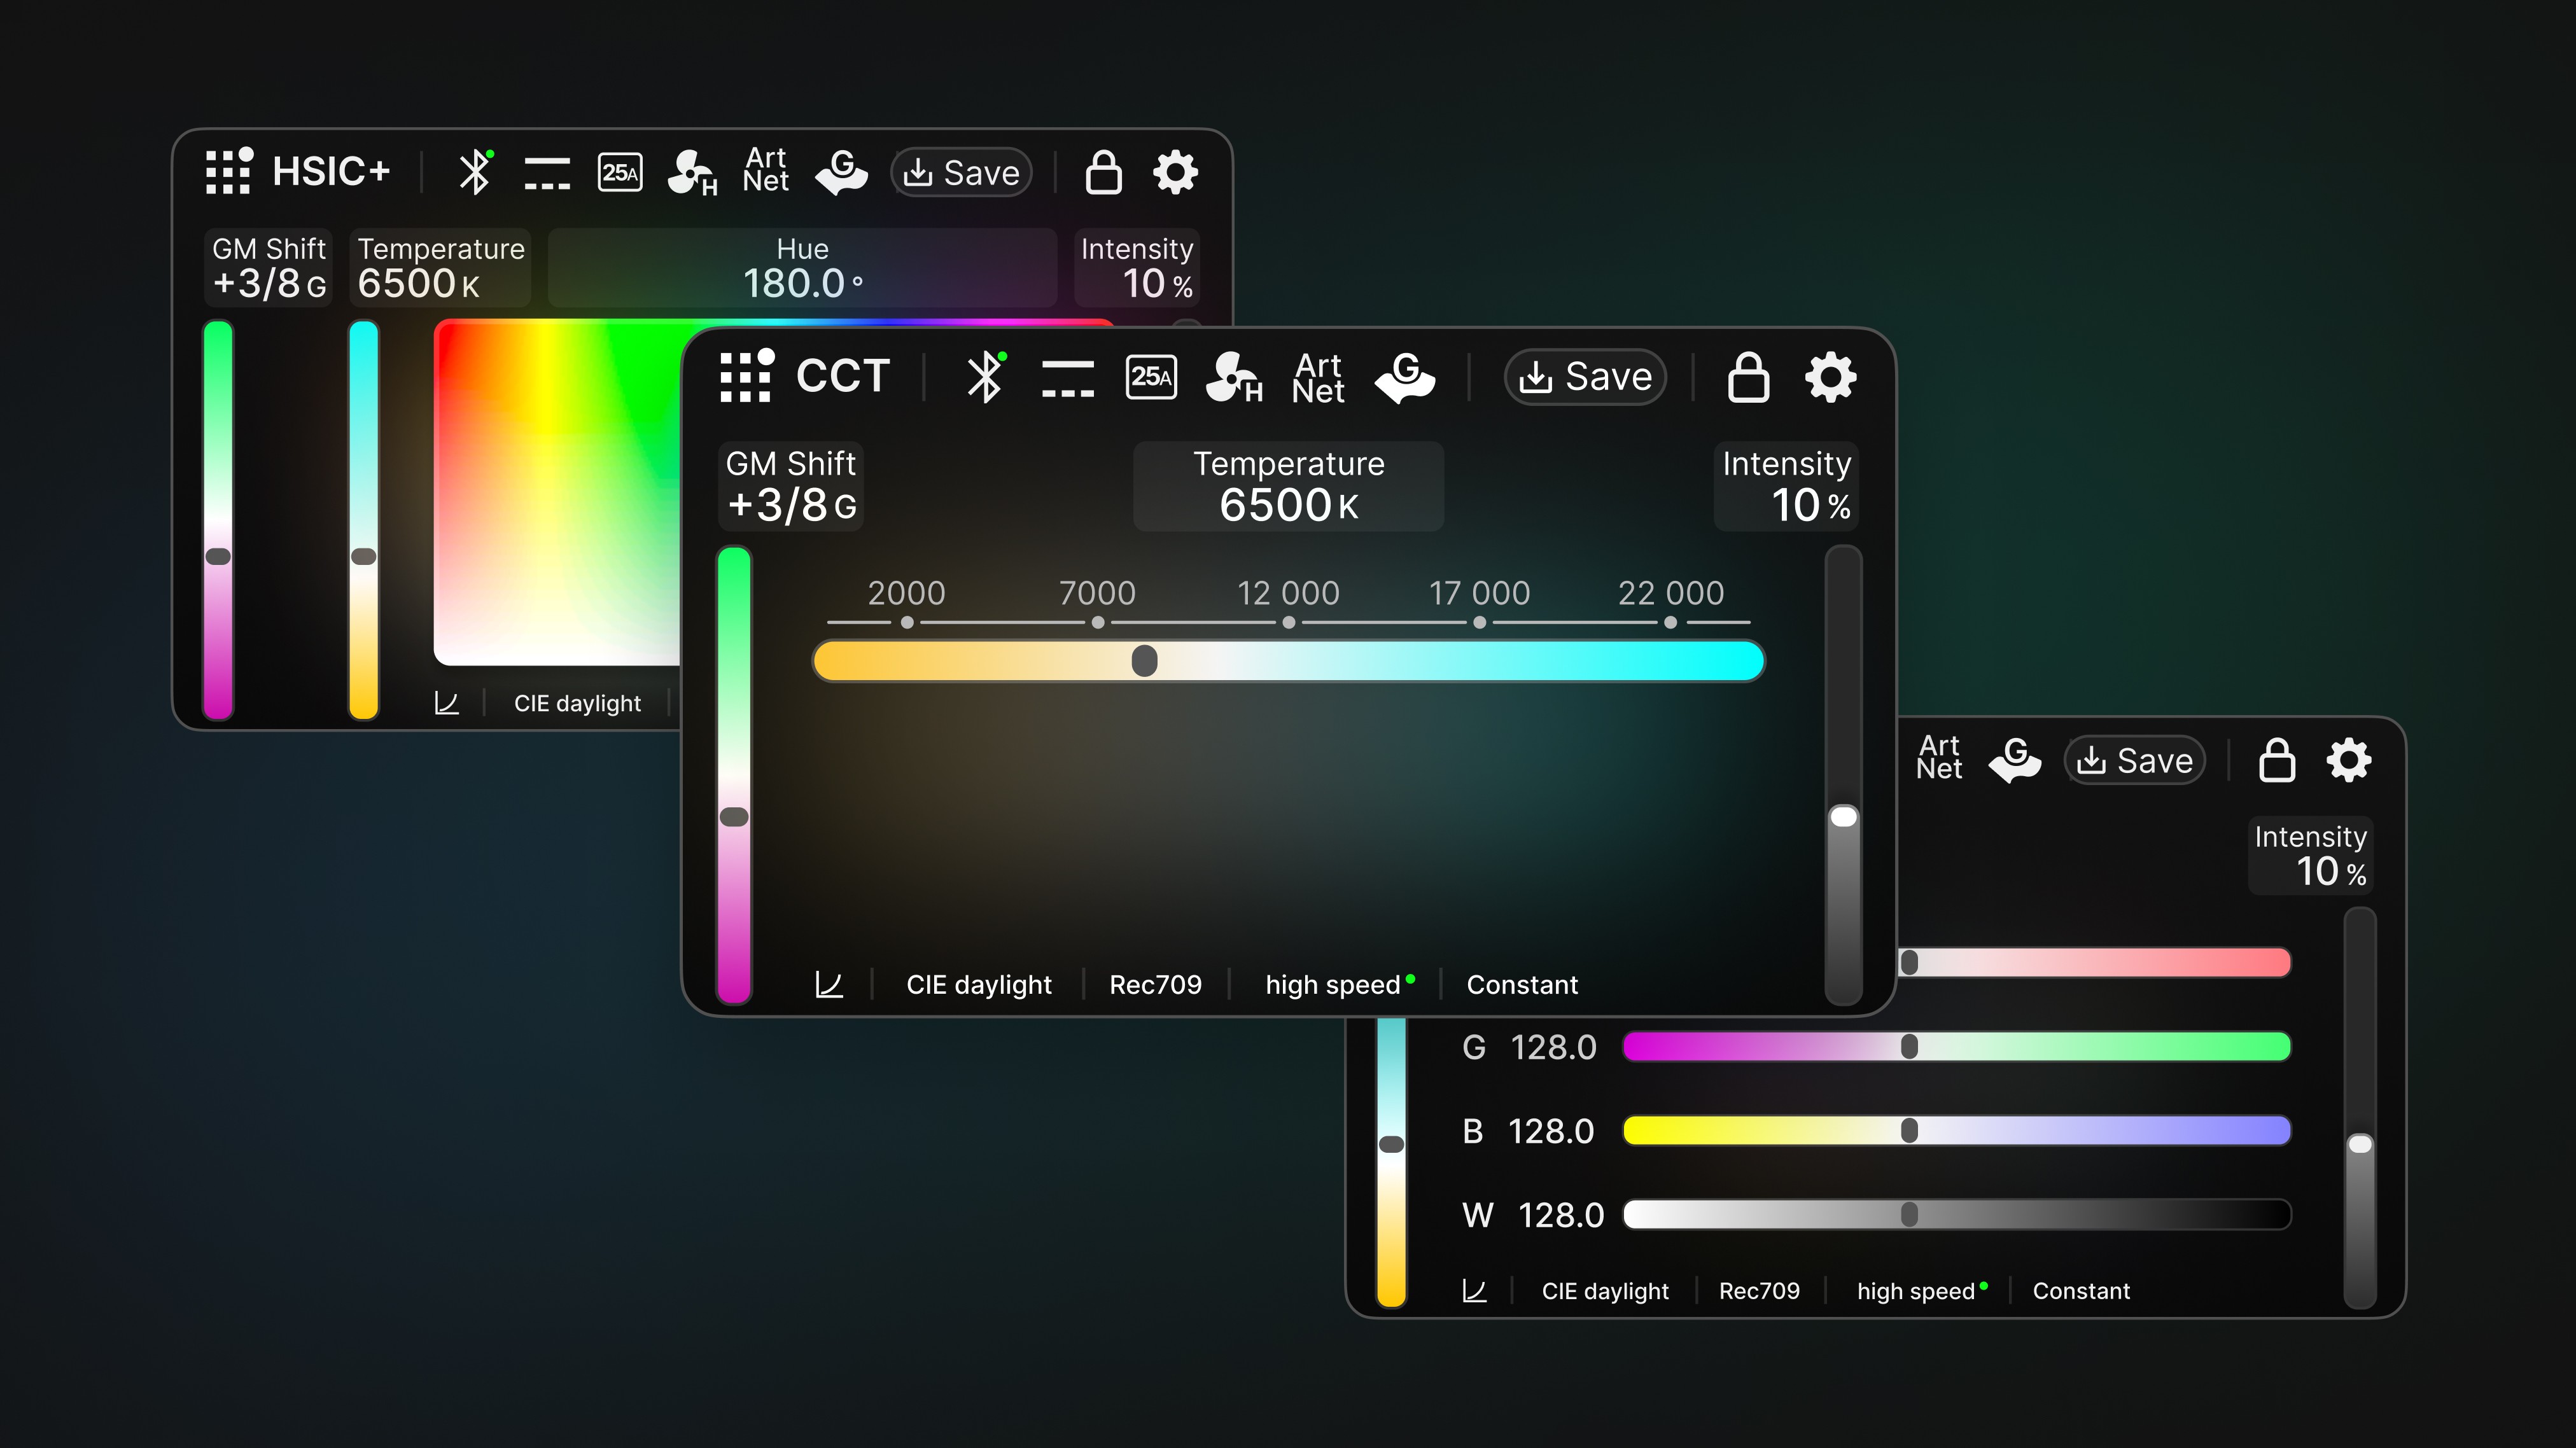This screenshot has width=2576, height=1448.
Task: Click dashed lines icon in HSIC+ panel
Action: pos(547,173)
